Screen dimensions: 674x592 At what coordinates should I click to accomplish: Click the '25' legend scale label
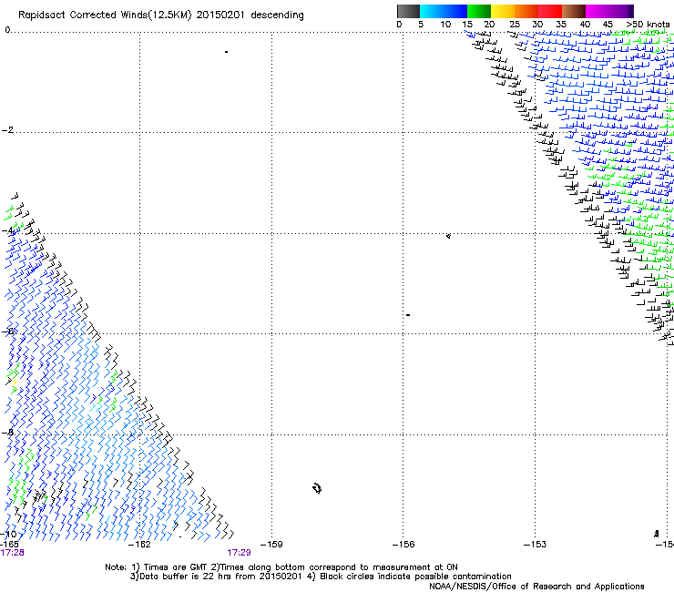(514, 25)
